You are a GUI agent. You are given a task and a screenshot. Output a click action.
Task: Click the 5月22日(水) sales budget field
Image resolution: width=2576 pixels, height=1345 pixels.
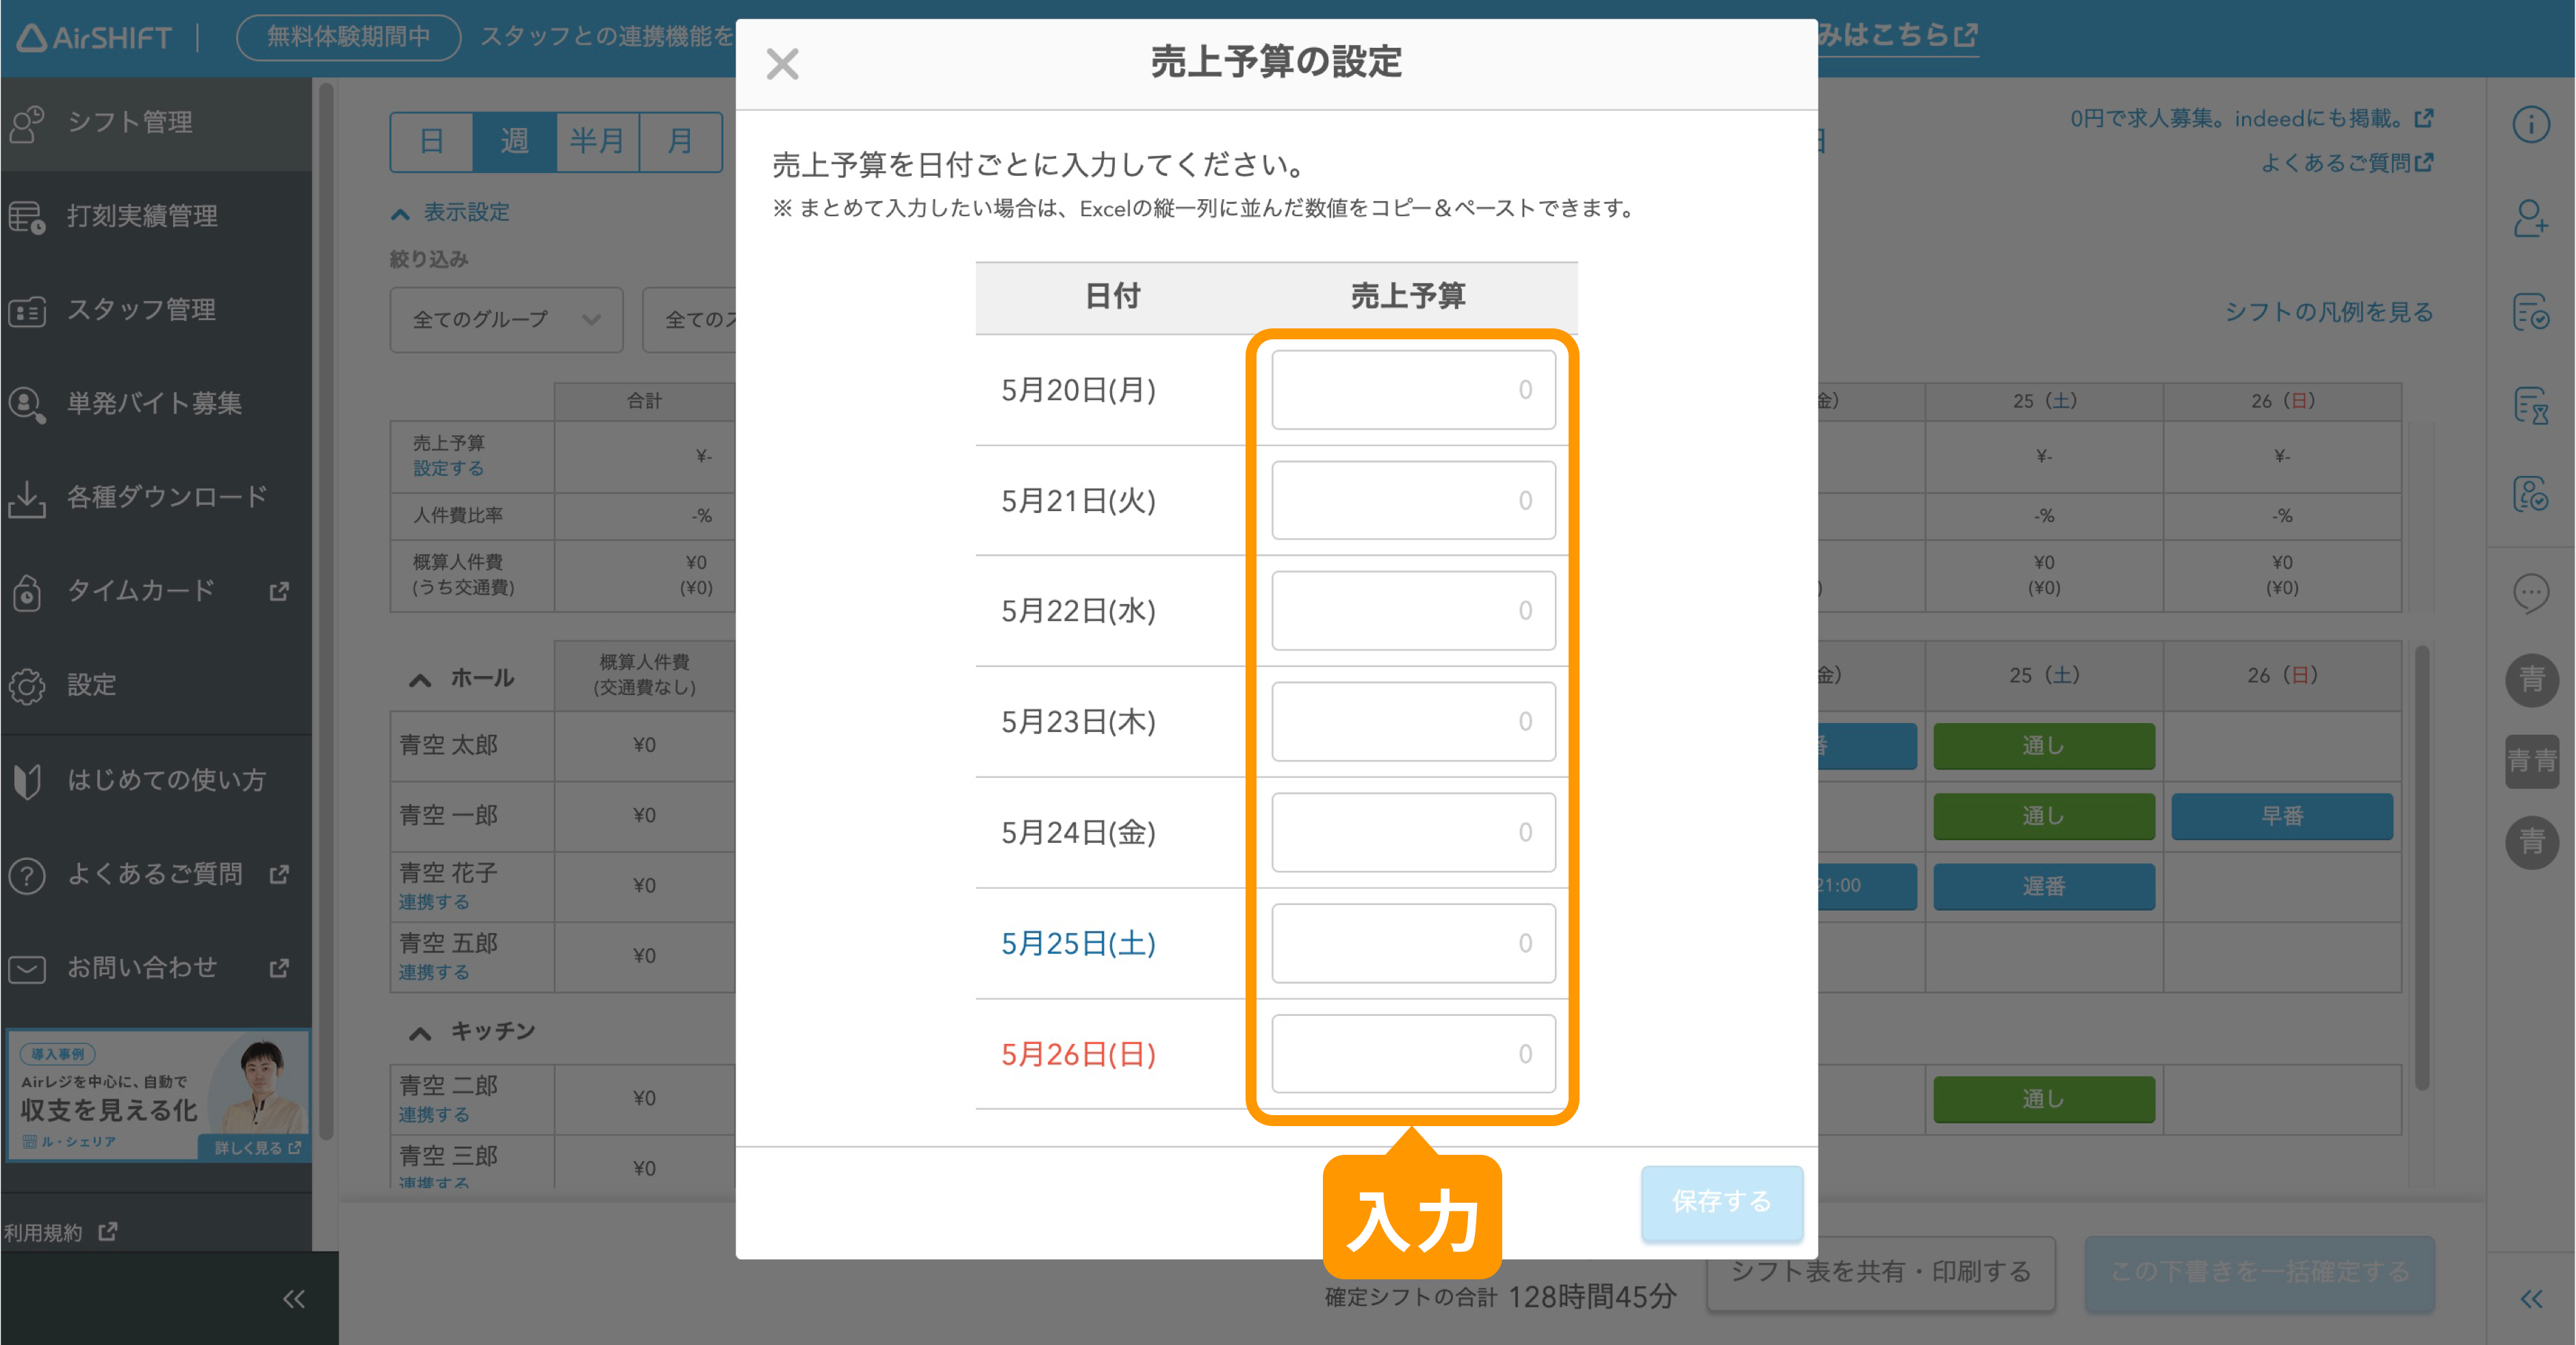(x=1413, y=611)
